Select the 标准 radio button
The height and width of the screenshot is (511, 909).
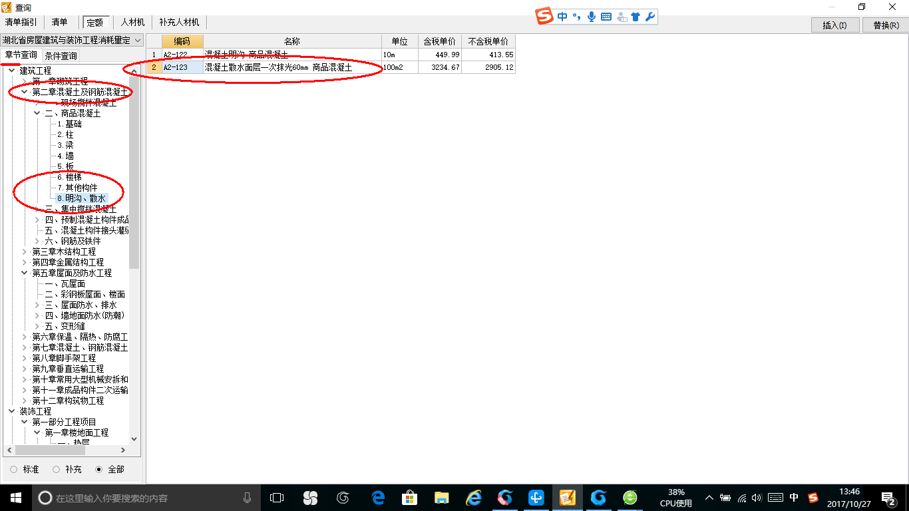14,469
